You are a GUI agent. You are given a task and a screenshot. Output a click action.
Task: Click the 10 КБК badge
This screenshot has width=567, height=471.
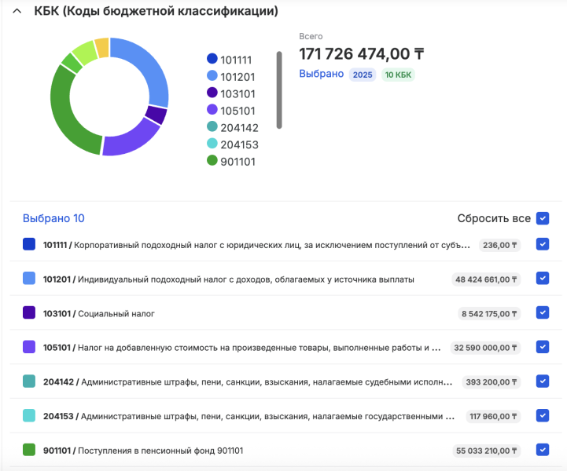pos(399,75)
